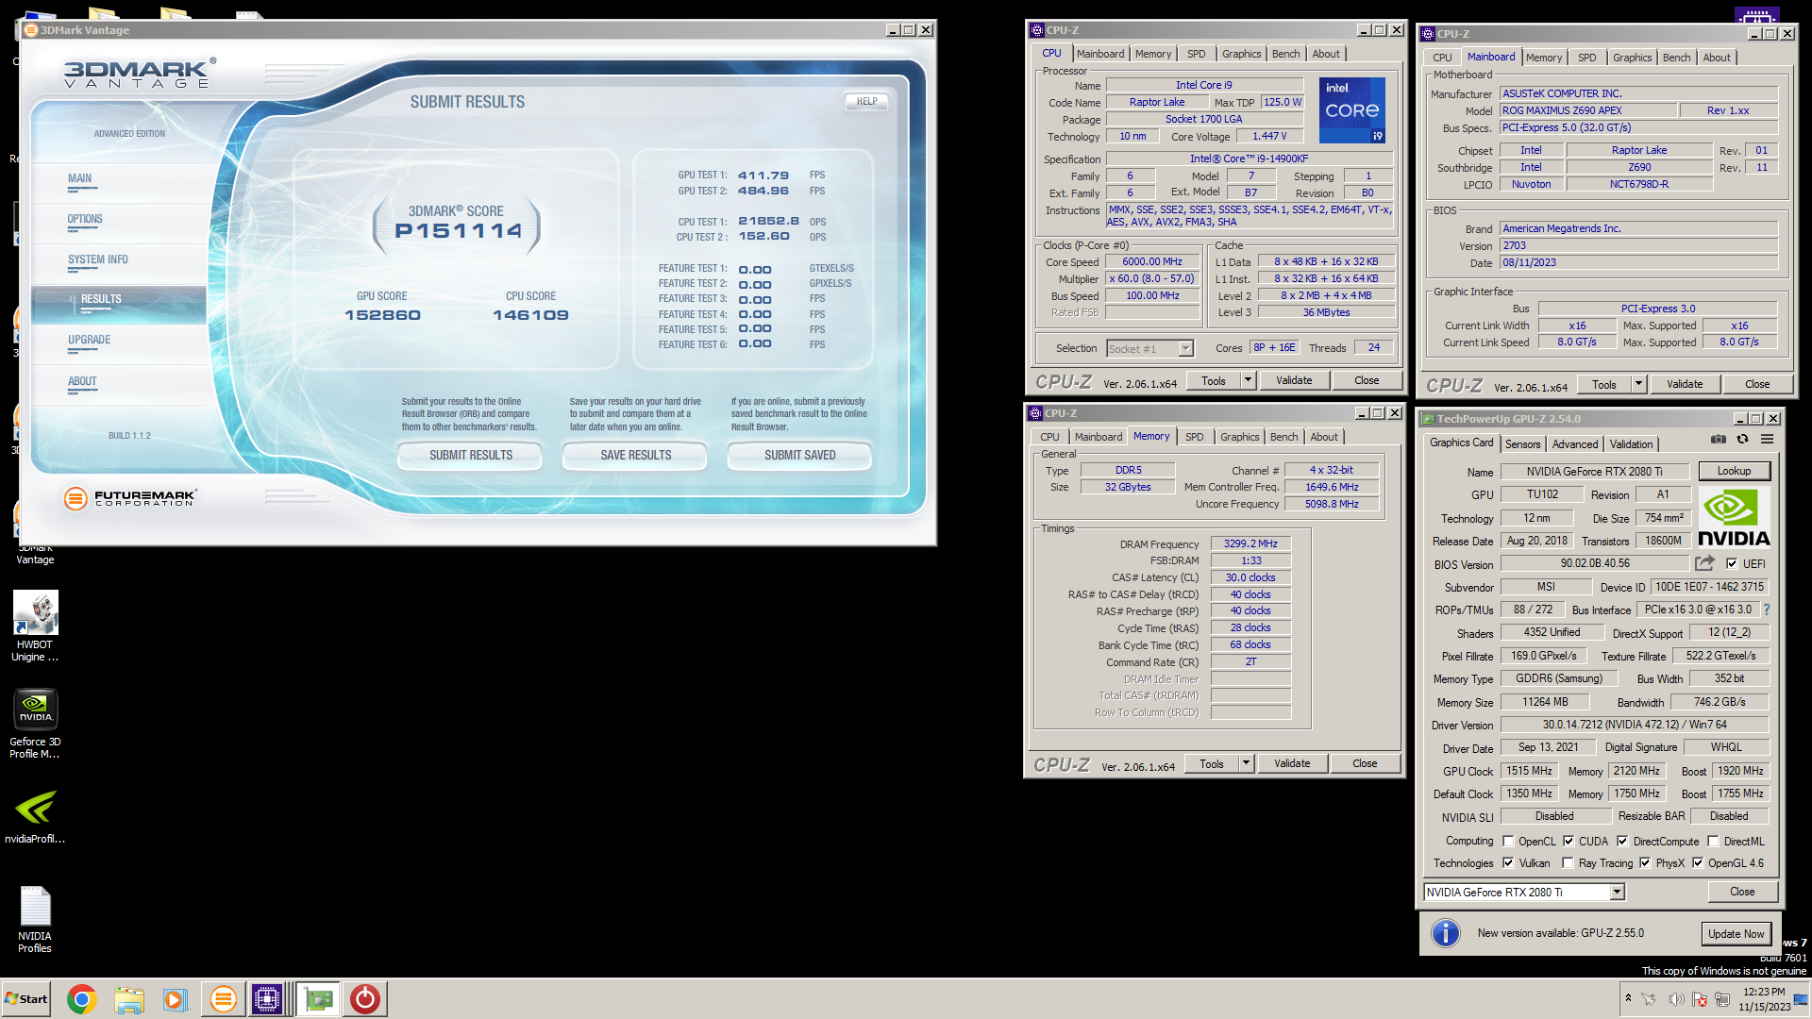Click the Bus Interface question mark in GPU-Z
The height and width of the screenshot is (1019, 1812).
pyautogui.click(x=1766, y=610)
